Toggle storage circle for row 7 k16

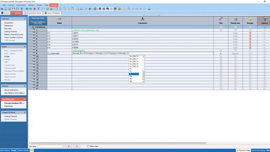[x=250, y=48]
